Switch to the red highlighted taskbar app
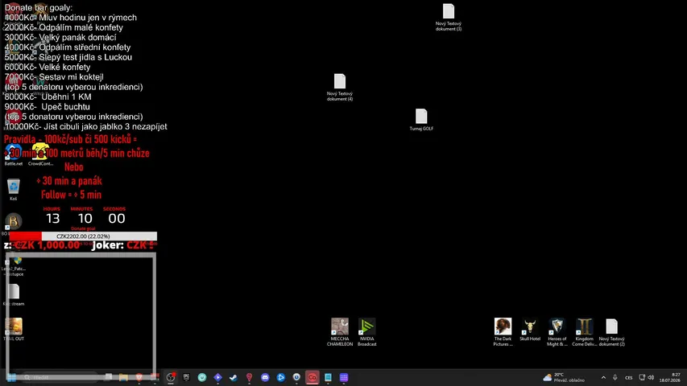Image resolution: width=687 pixels, height=386 pixels. [312, 377]
